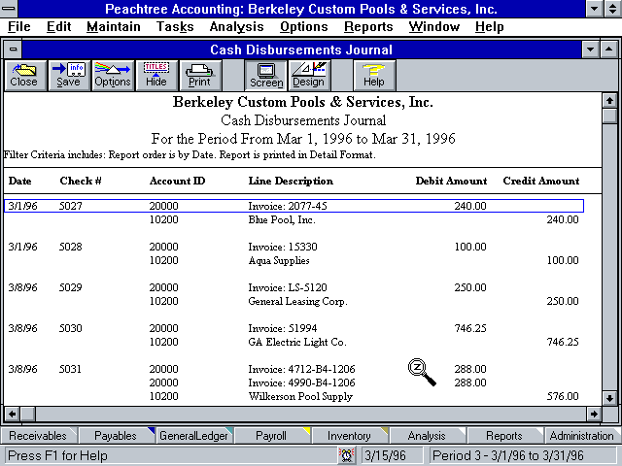Click Invoice: 4712-B4-1206 description
Screen dimensions: 622x466
pyautogui.click(x=301, y=369)
